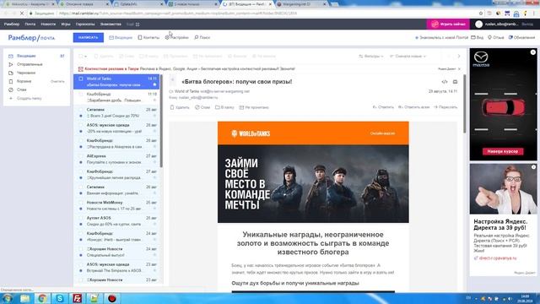Open Игры in the Rambler top bar

point(66,24)
